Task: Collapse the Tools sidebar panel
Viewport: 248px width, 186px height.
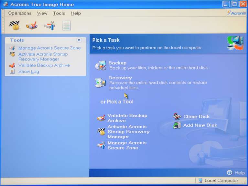Action: click(x=79, y=40)
